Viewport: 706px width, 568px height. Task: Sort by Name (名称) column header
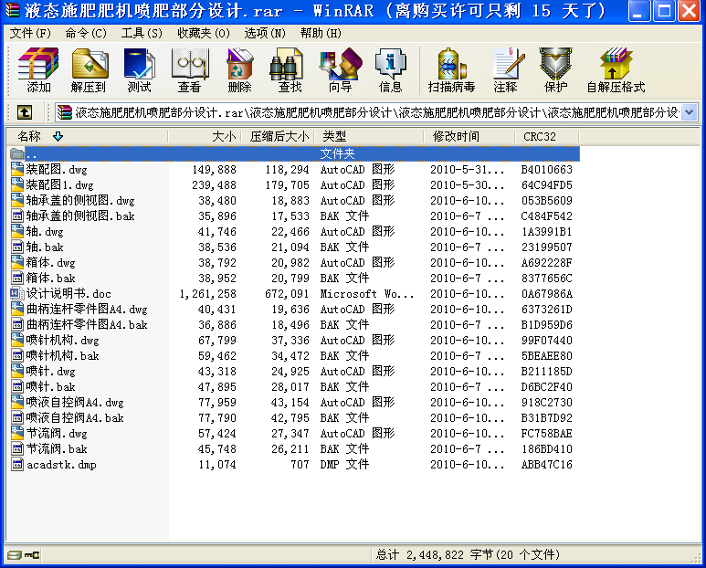click(87, 136)
